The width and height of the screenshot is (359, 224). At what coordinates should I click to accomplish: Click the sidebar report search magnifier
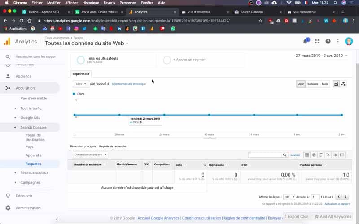pos(8,57)
